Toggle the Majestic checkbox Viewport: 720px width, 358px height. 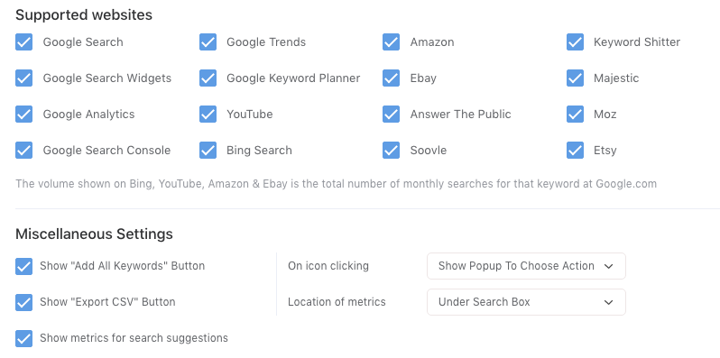tap(575, 78)
